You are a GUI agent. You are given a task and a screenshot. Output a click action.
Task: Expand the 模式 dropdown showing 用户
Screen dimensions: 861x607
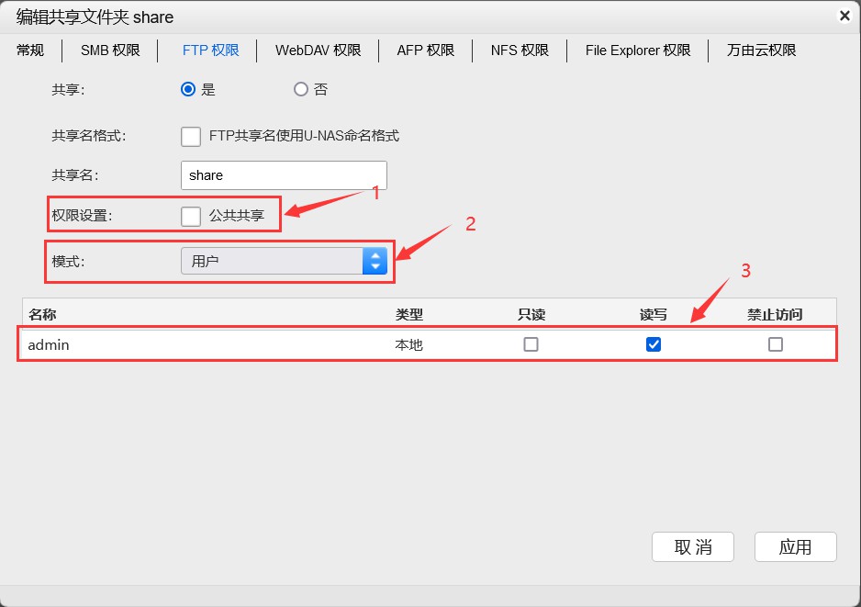tap(284, 261)
